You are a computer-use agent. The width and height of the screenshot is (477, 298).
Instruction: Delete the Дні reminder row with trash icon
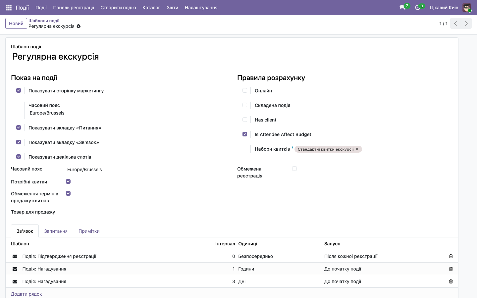[x=451, y=281]
